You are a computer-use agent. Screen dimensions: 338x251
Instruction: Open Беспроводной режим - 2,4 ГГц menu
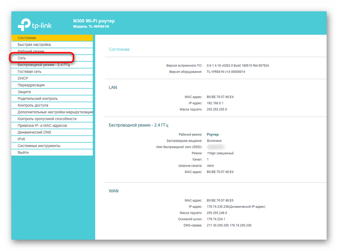pos(43,65)
